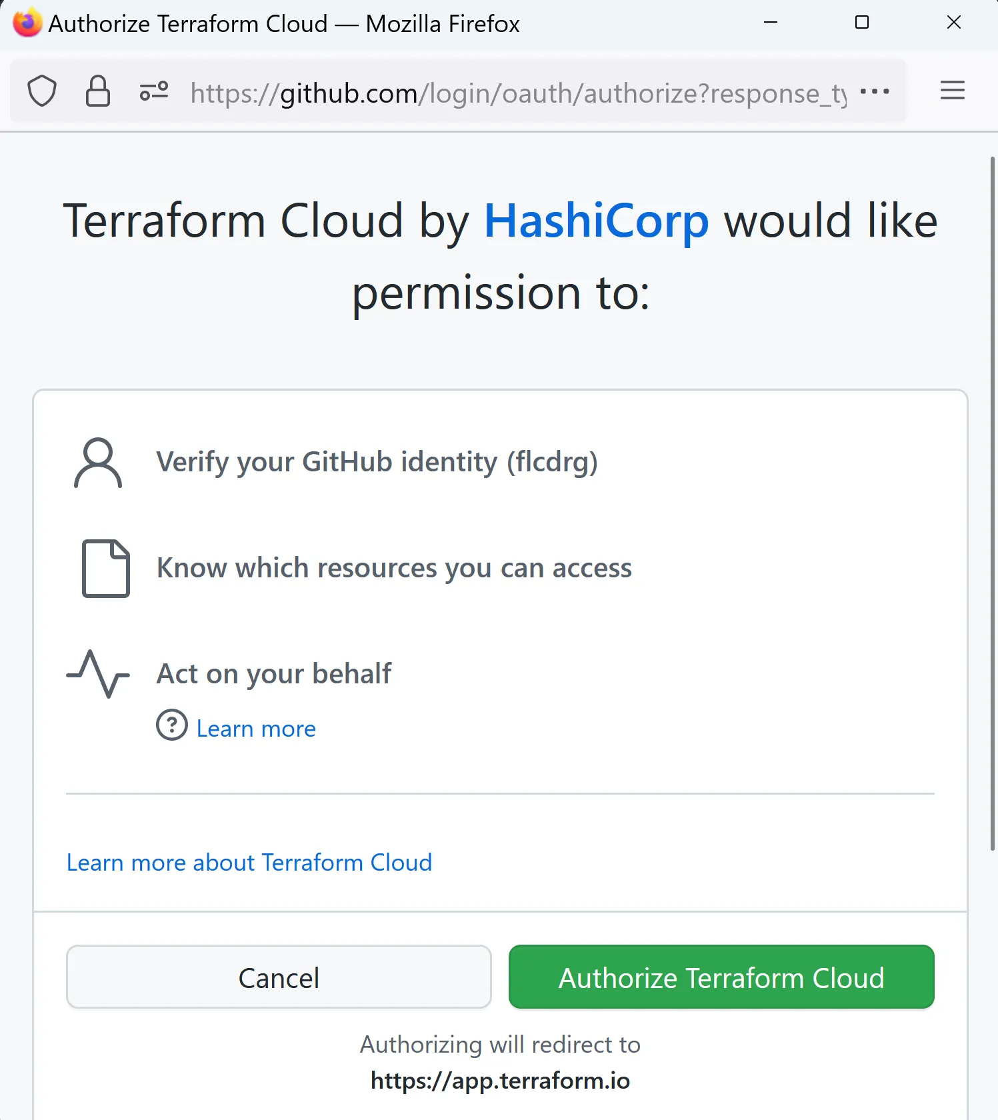Click 'Verify your GitHub identity' text

[x=377, y=462]
